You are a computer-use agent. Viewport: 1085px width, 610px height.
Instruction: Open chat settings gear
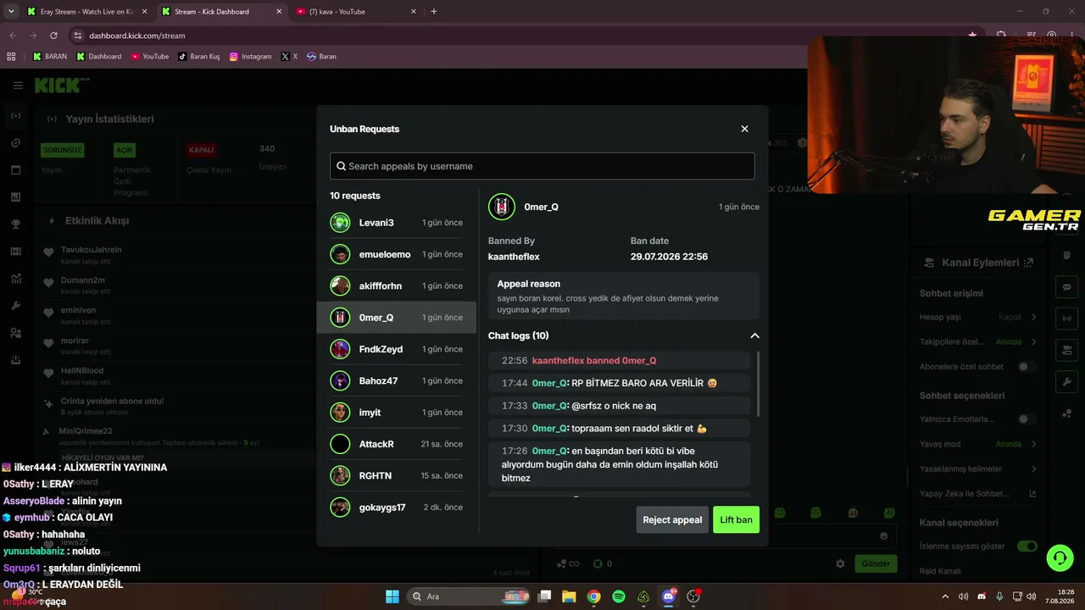coord(840,563)
